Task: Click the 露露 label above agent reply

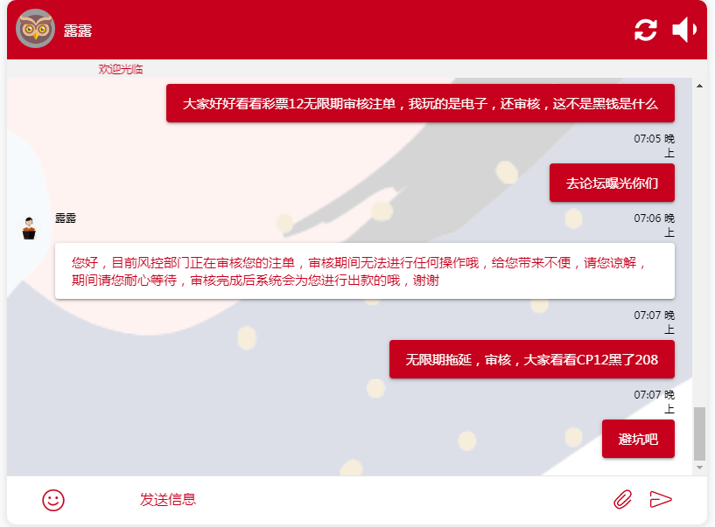Action: pyautogui.click(x=66, y=218)
